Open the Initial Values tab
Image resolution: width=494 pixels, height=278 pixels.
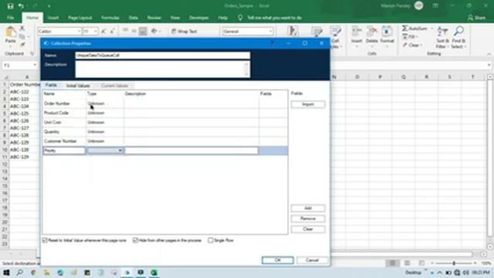[78, 86]
